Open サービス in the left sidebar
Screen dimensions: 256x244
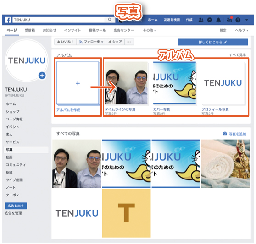point(12,142)
